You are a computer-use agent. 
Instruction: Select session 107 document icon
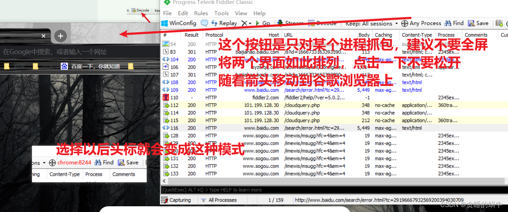[165, 74]
